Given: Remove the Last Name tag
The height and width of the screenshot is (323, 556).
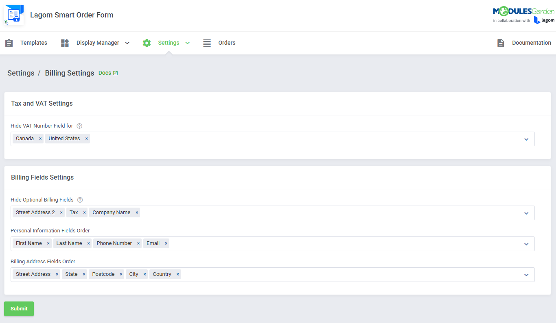Looking at the screenshot, I should pos(88,243).
